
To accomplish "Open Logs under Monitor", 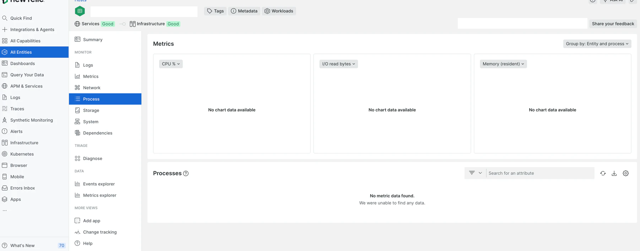I will [x=105, y=65].
